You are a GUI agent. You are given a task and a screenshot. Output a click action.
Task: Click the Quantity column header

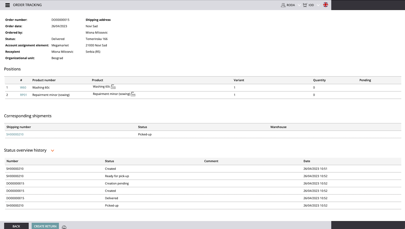(319, 80)
